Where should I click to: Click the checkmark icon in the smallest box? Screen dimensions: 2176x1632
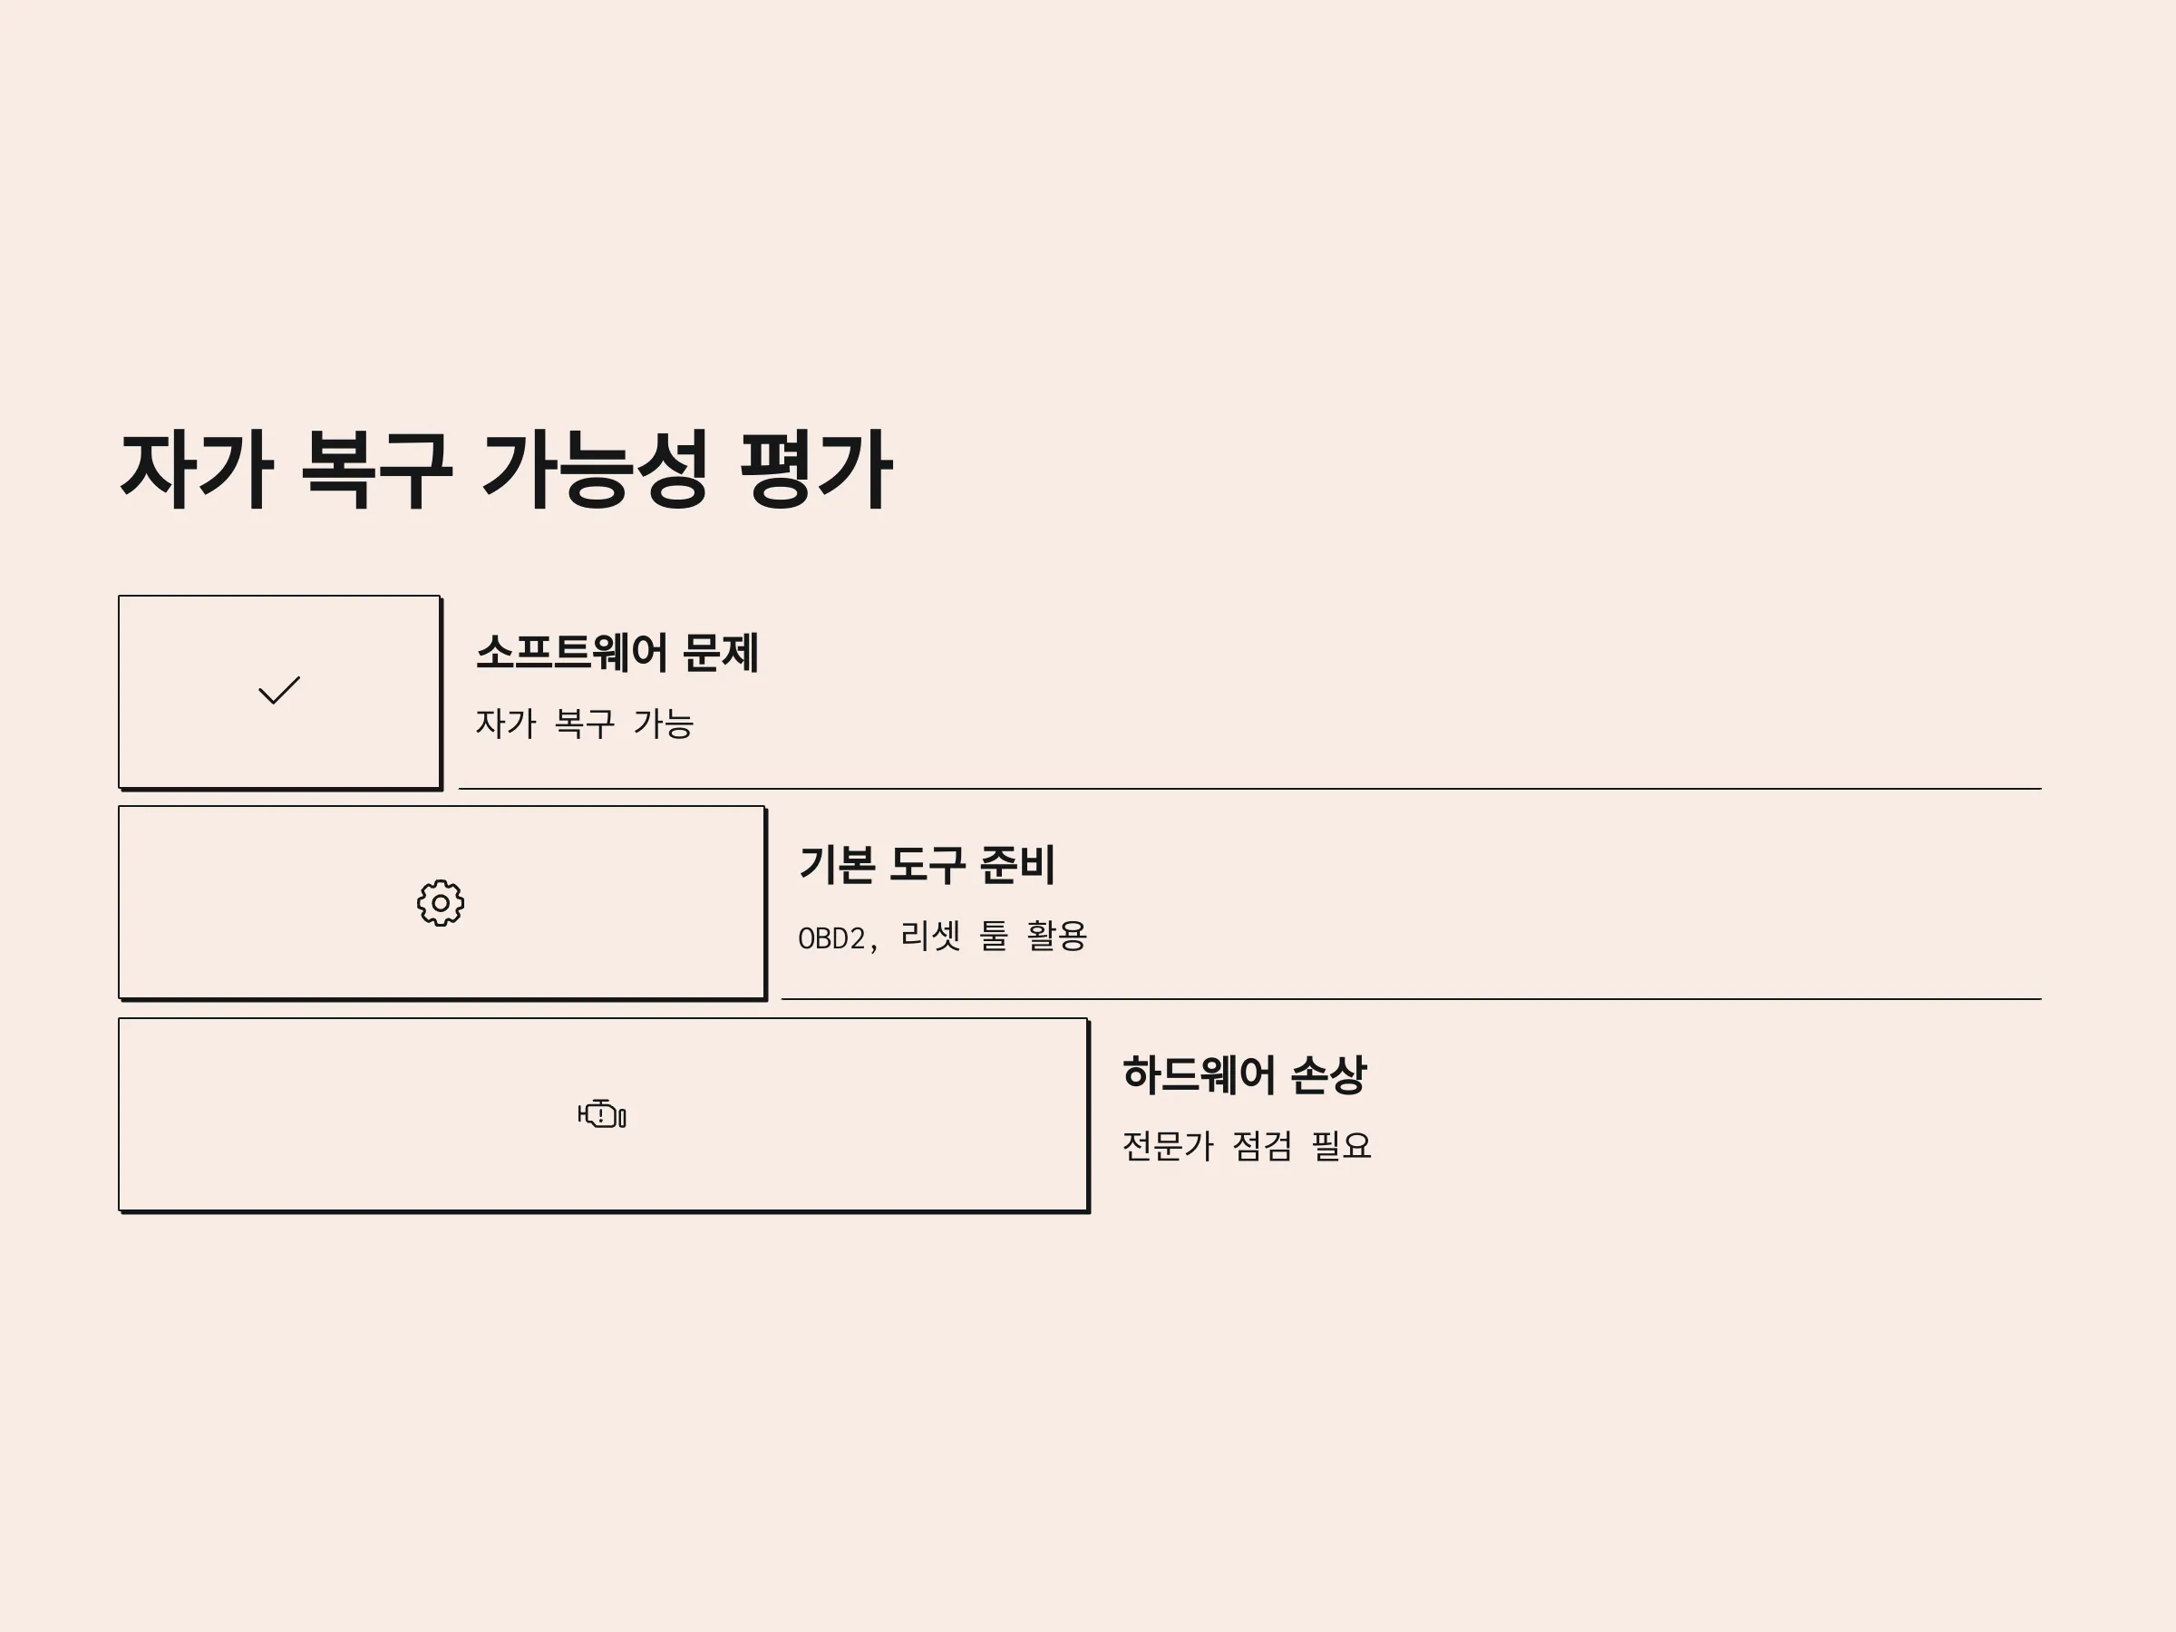point(278,691)
